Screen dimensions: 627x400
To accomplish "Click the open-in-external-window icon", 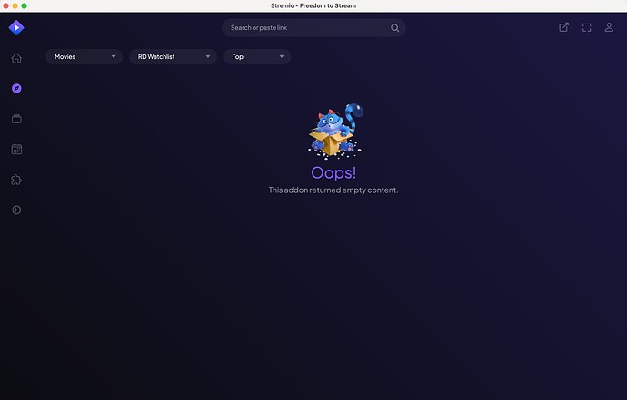I will click(563, 27).
